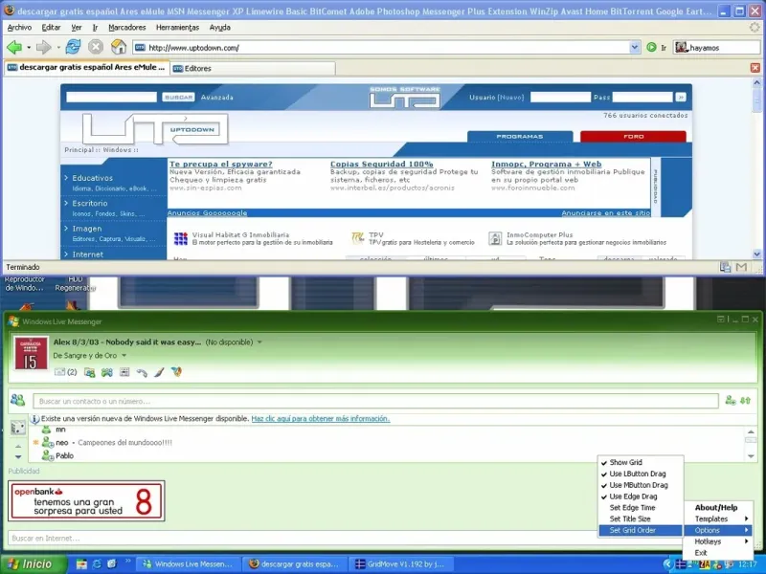Open the dropdown beside De Sangre y de Oro
The width and height of the screenshot is (766, 574).
[x=124, y=355]
